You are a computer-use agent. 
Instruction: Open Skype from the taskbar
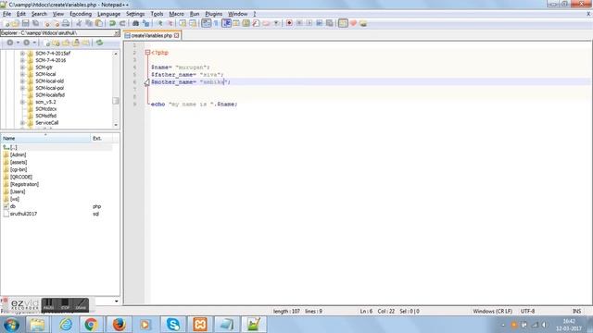[173, 325]
